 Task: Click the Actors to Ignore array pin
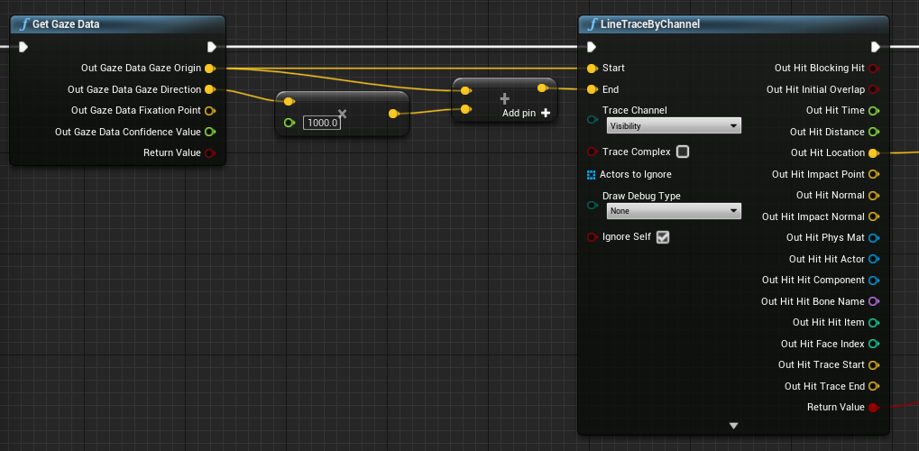(592, 175)
